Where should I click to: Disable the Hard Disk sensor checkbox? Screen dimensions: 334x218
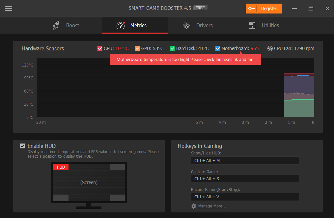tap(172, 48)
